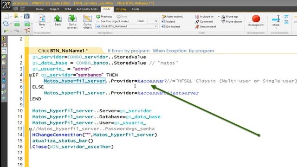Image resolution: width=297 pixels, height=167 pixels.
Task: Open the Display ribbon tab
Action: (x=121, y=9)
